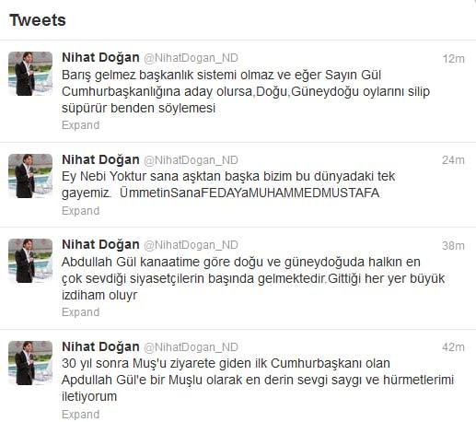Viewport: 476px width, 422px height.
Task: Open the avatar on the 38m tweet
Action: coord(30,261)
